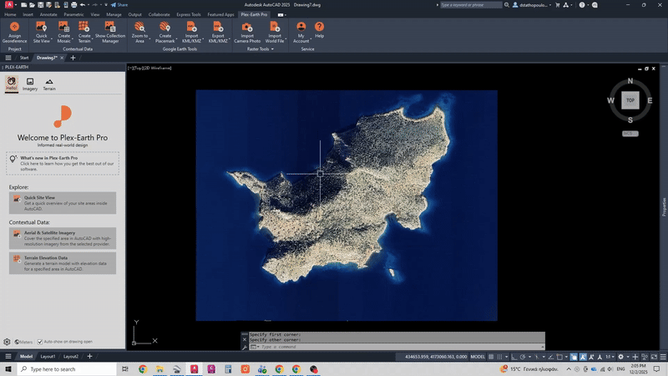Click the Aerial & Satellite Imagery card
Image resolution: width=668 pixels, height=376 pixels.
point(62,238)
